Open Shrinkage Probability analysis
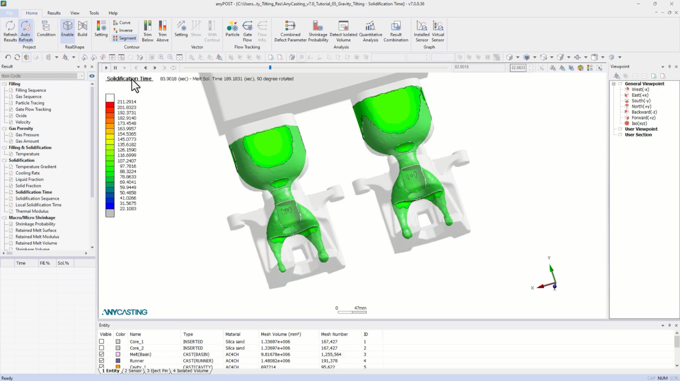680x381 pixels. [318, 31]
